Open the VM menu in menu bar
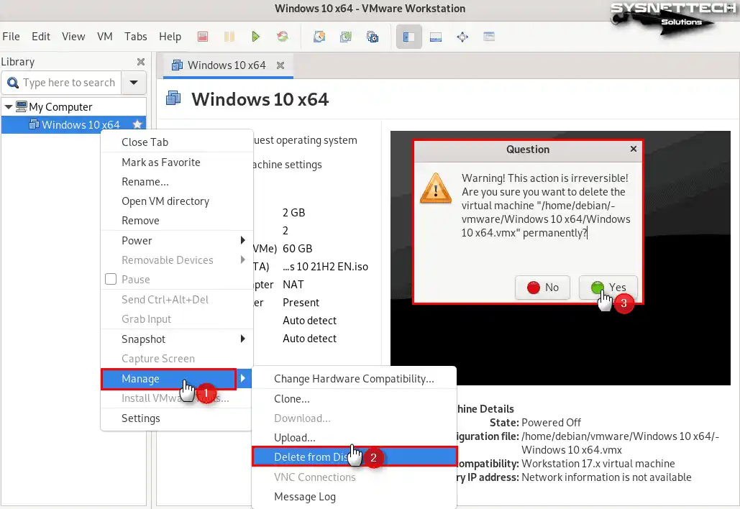Image resolution: width=740 pixels, height=509 pixels. tap(105, 36)
